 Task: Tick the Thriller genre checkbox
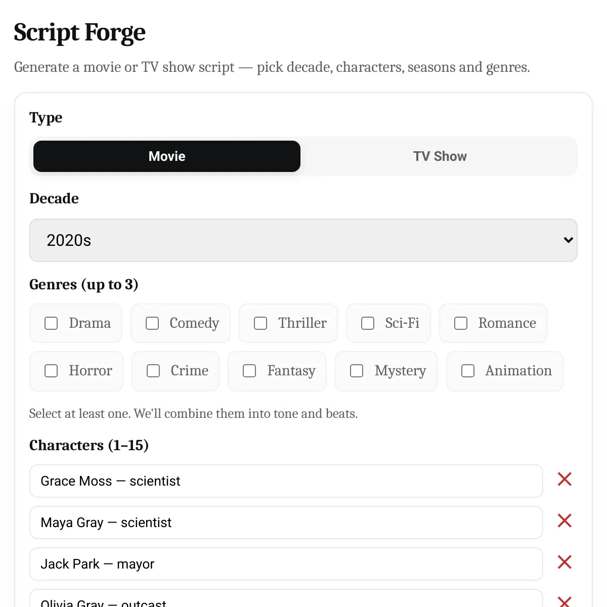click(x=261, y=323)
